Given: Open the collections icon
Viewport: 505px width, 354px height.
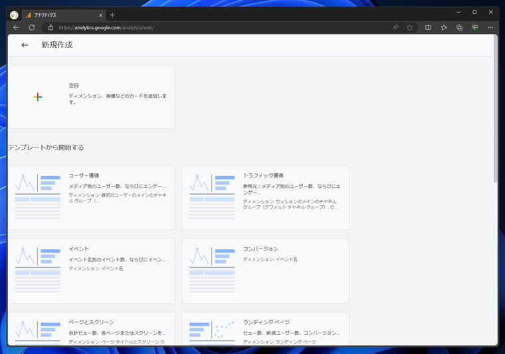Looking at the screenshot, I should point(460,28).
